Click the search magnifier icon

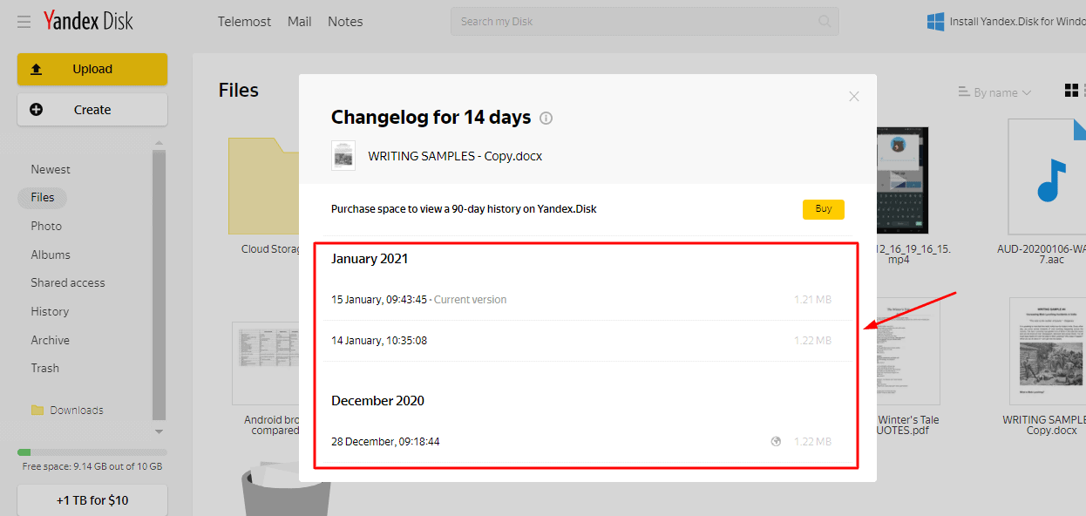[825, 22]
